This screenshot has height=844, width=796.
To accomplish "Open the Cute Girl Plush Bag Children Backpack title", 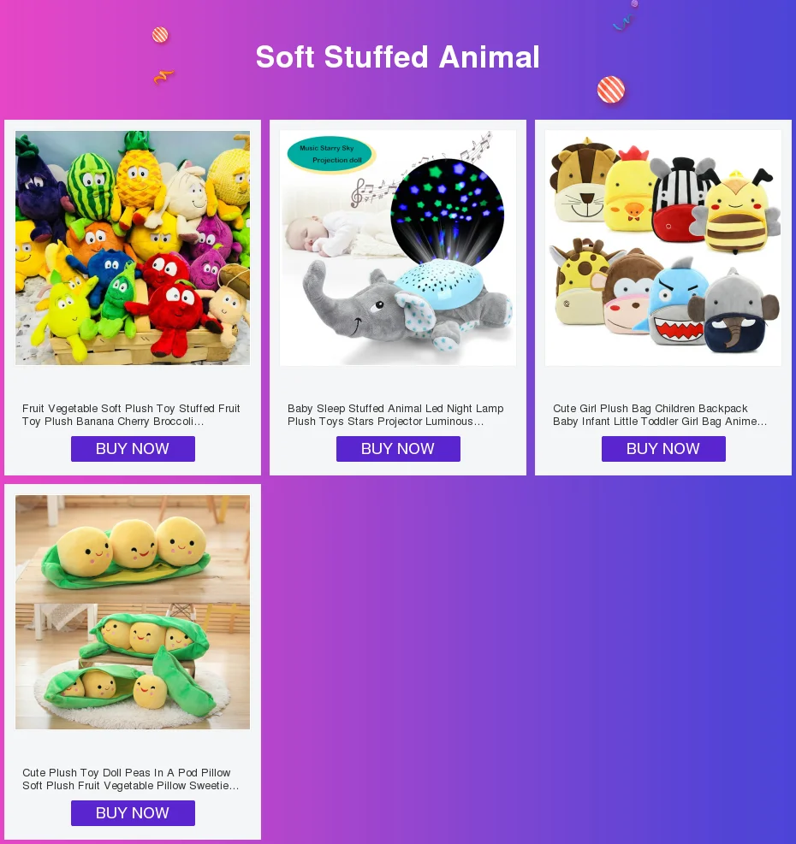I will [x=660, y=415].
